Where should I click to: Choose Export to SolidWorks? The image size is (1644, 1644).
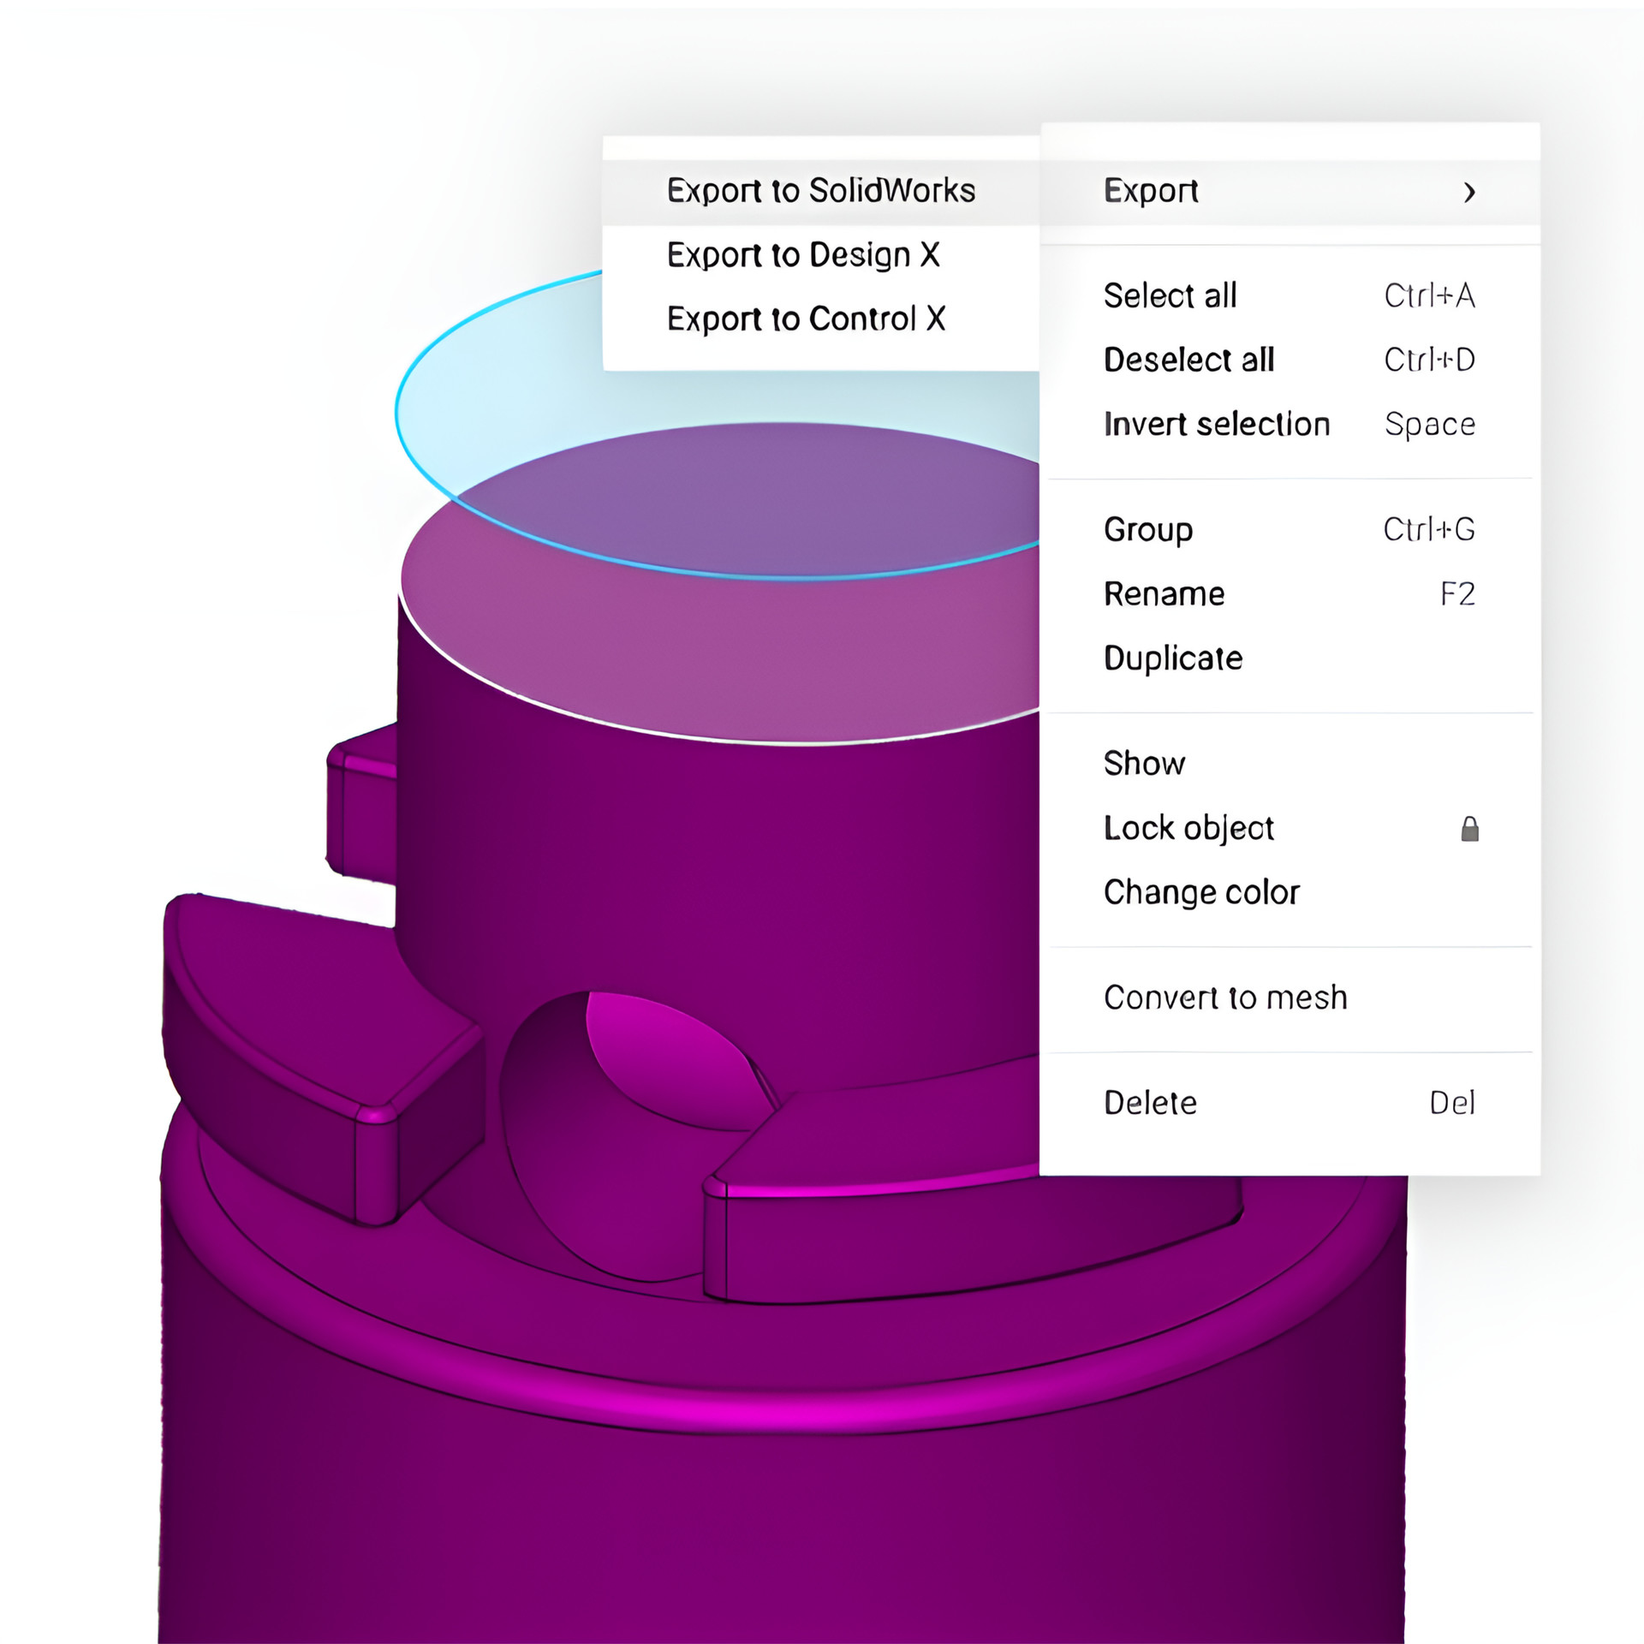(x=820, y=191)
